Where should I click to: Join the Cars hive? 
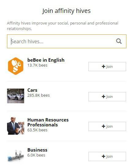pyautogui.click(x=107, y=97)
